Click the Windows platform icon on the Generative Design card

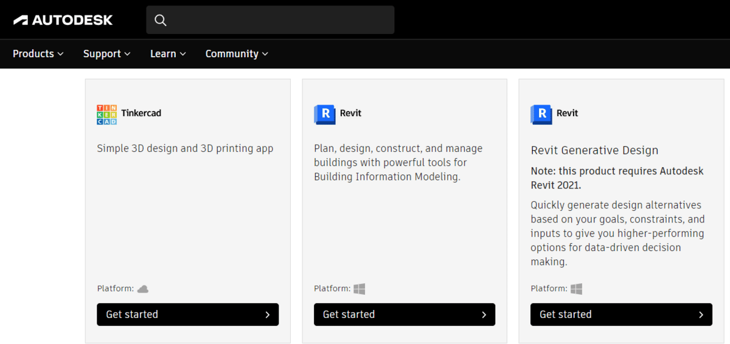576,289
